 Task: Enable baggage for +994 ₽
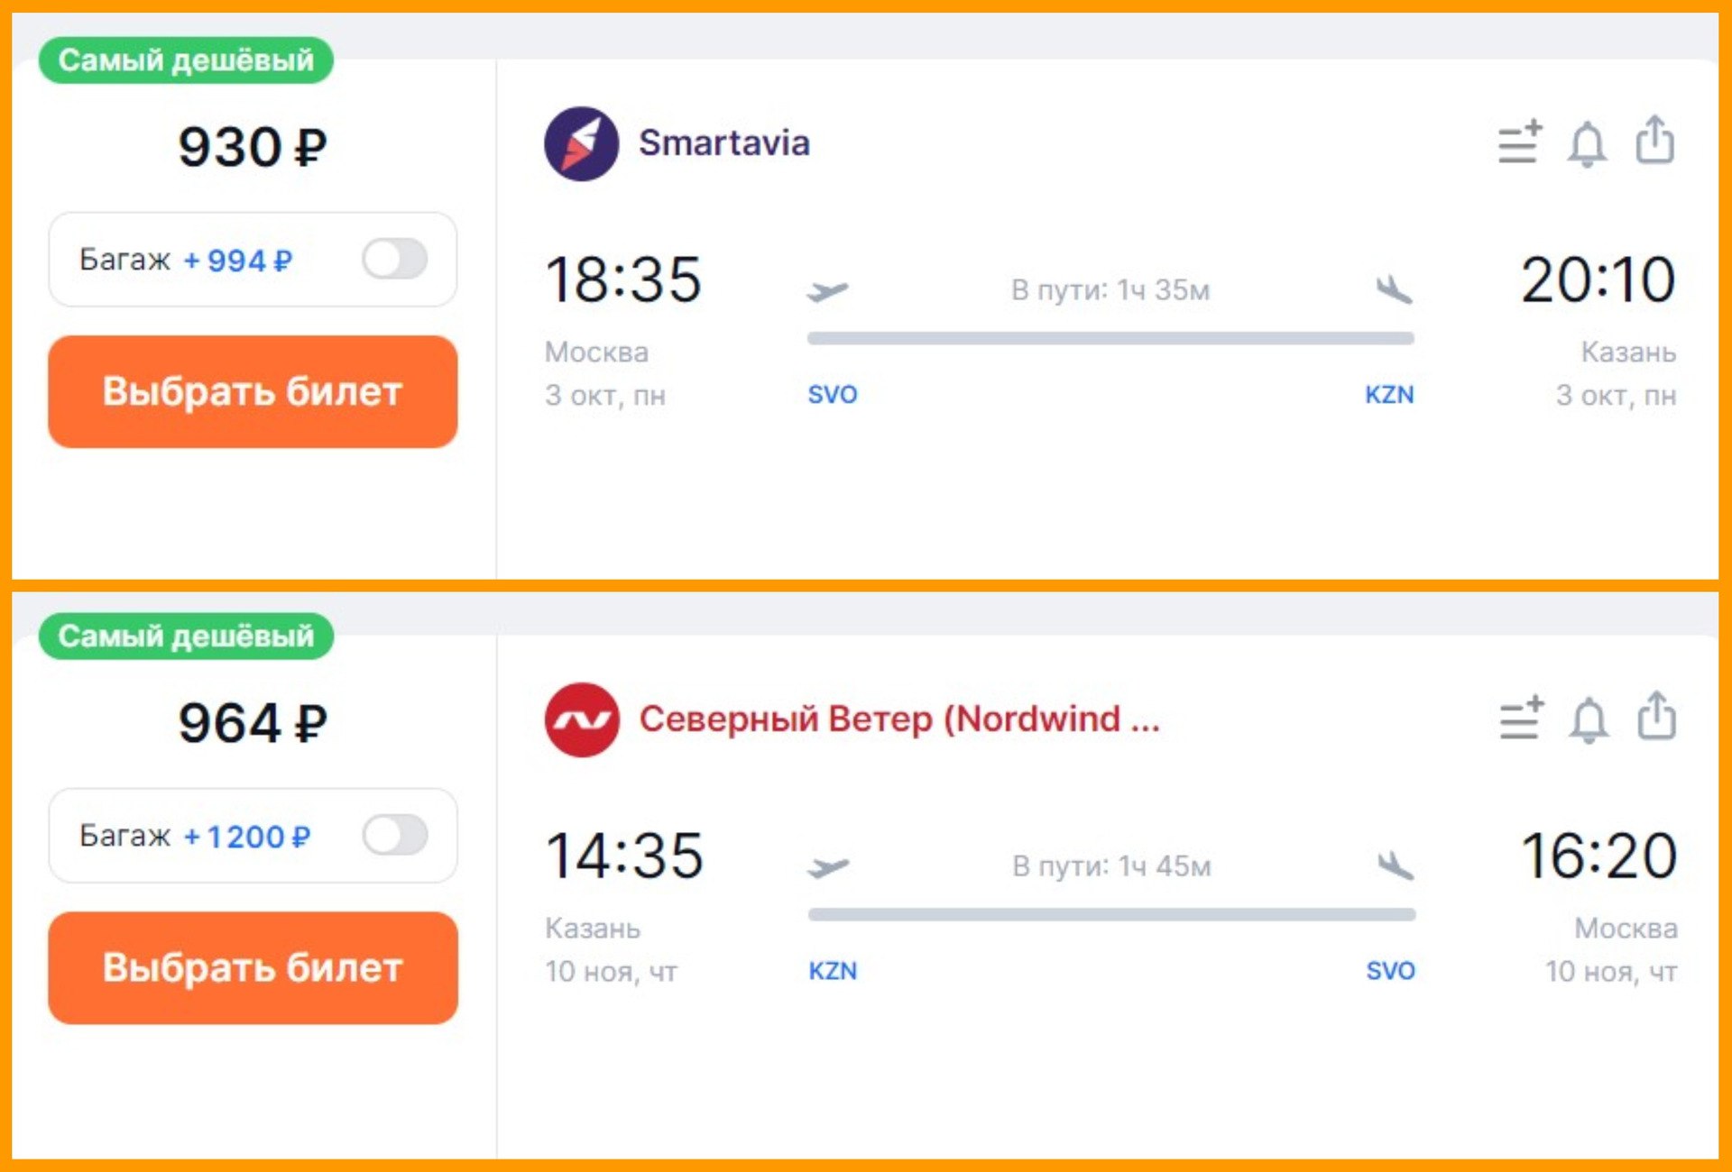tap(395, 260)
